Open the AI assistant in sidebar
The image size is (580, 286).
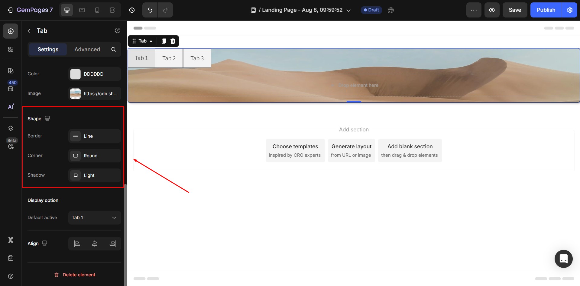point(11,107)
